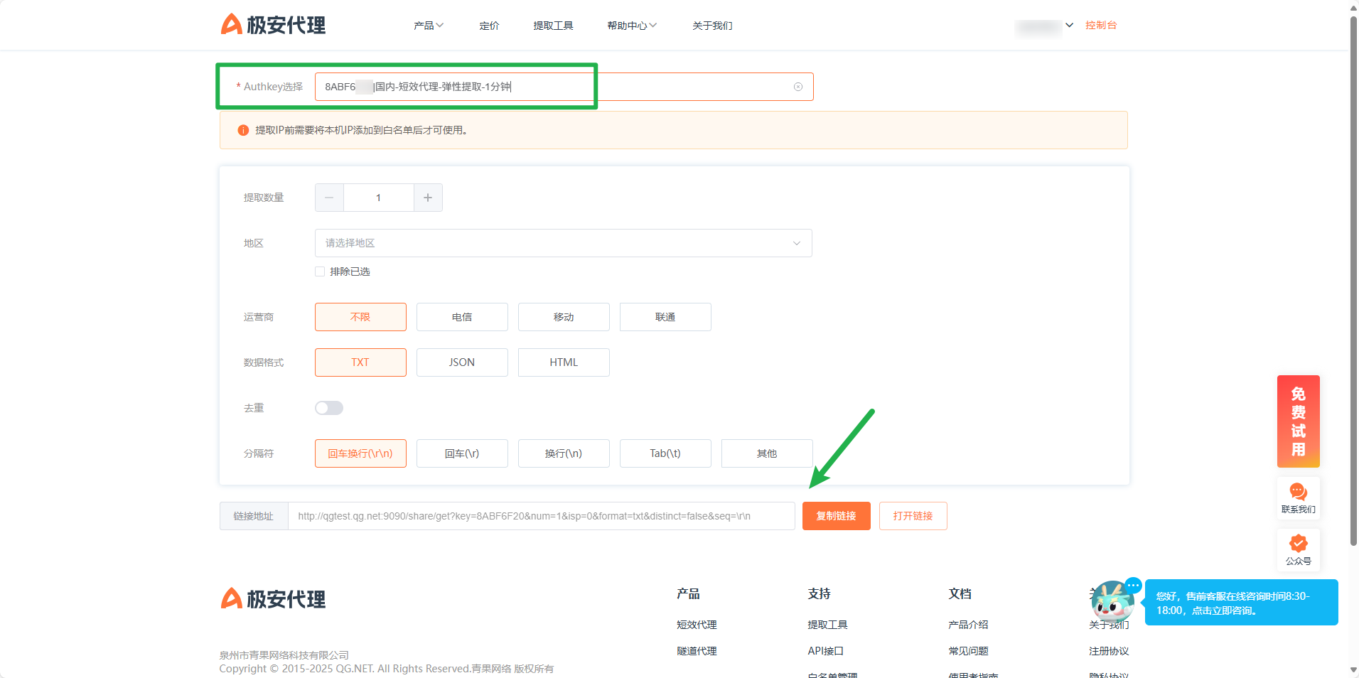1359x678 pixels.
Task: Clear the Authkey selection field
Action: pos(798,87)
